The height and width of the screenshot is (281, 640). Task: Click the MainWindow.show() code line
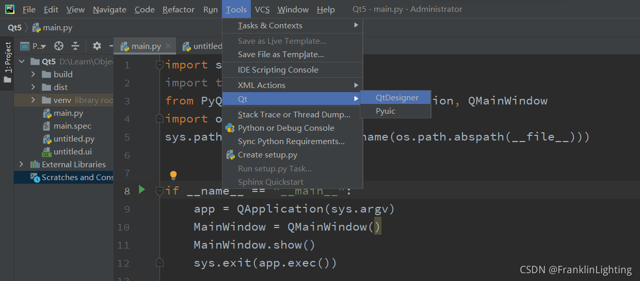tap(254, 245)
